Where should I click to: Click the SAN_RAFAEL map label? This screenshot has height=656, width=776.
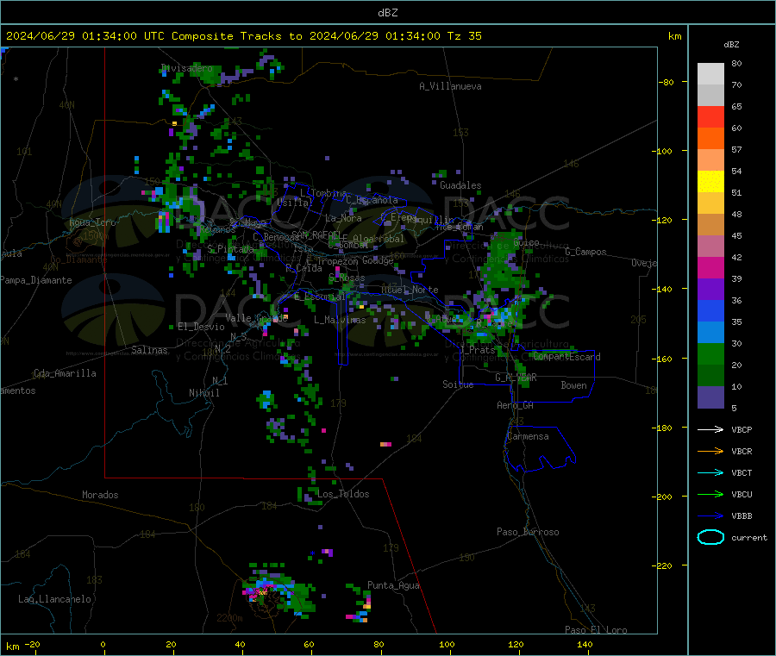point(316,234)
